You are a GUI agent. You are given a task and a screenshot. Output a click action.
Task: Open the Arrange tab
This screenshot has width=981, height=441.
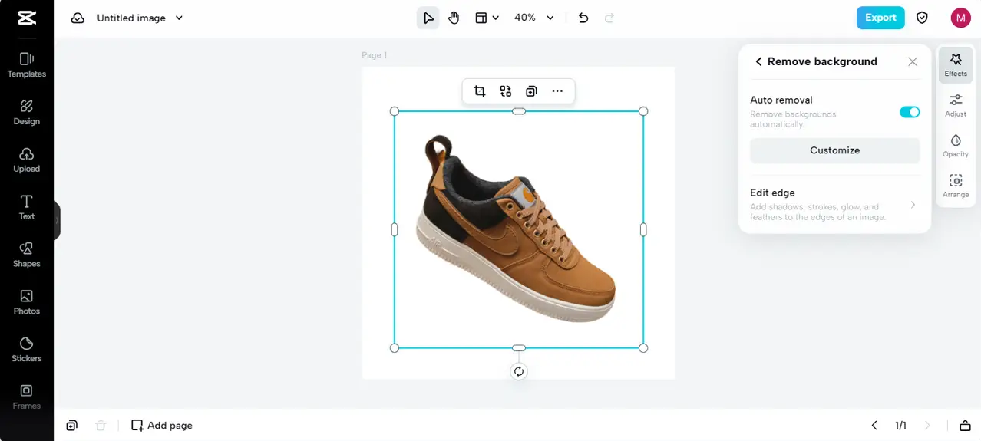coord(956,186)
